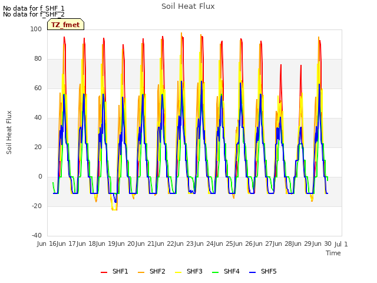377x283 pixels.
Task: Click the 22Jun date tick label
Action: pyautogui.click(x=176, y=243)
